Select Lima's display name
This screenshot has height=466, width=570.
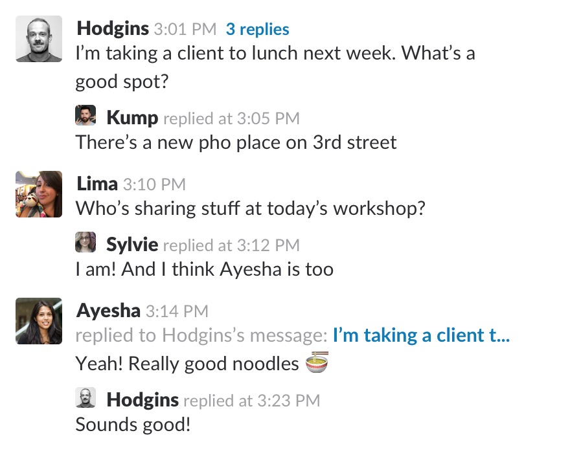96,184
